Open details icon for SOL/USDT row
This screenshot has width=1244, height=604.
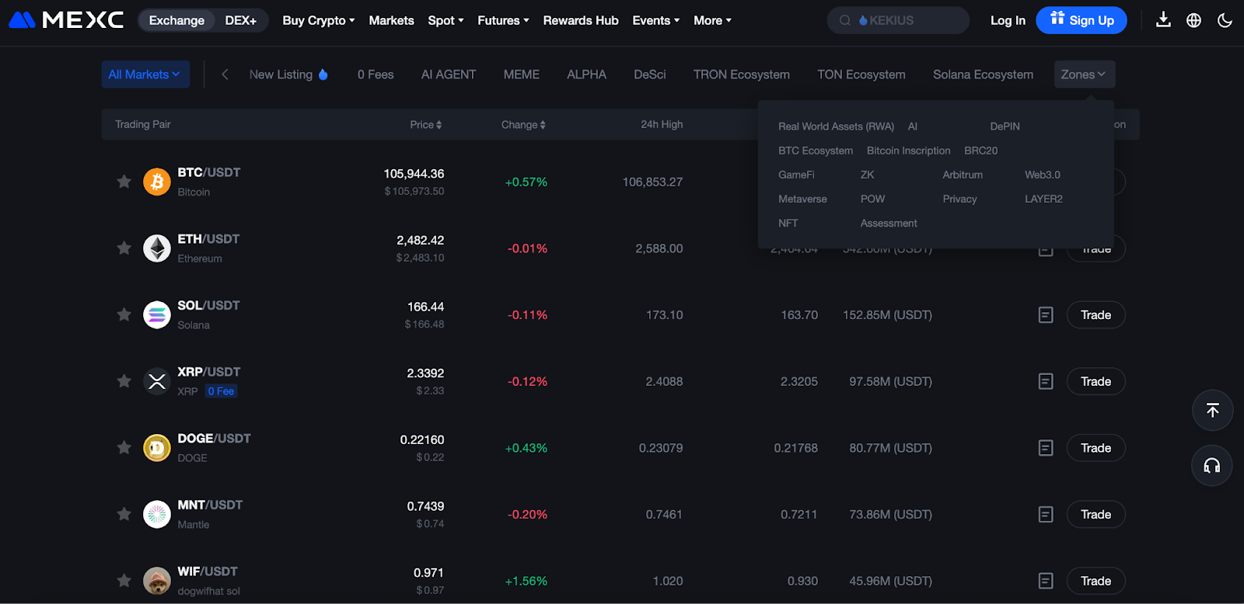coord(1046,314)
